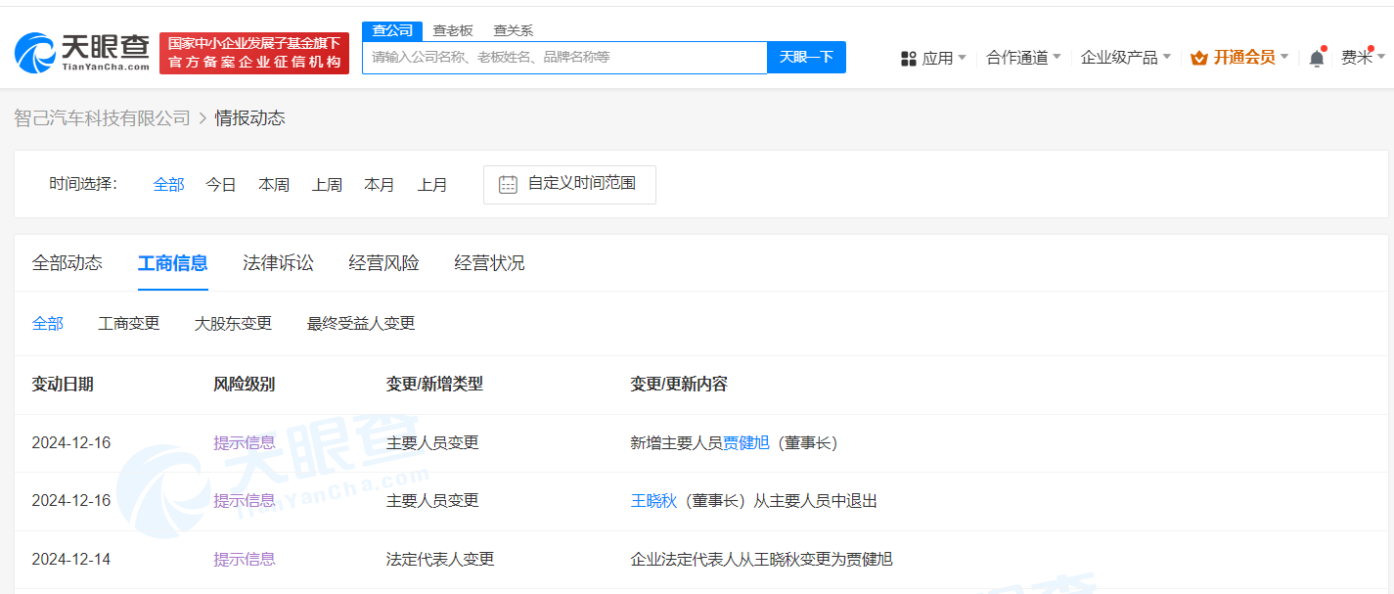The height and width of the screenshot is (594, 1394).
Task: Click the 变更/新增类型 column header
Action: 434,384
